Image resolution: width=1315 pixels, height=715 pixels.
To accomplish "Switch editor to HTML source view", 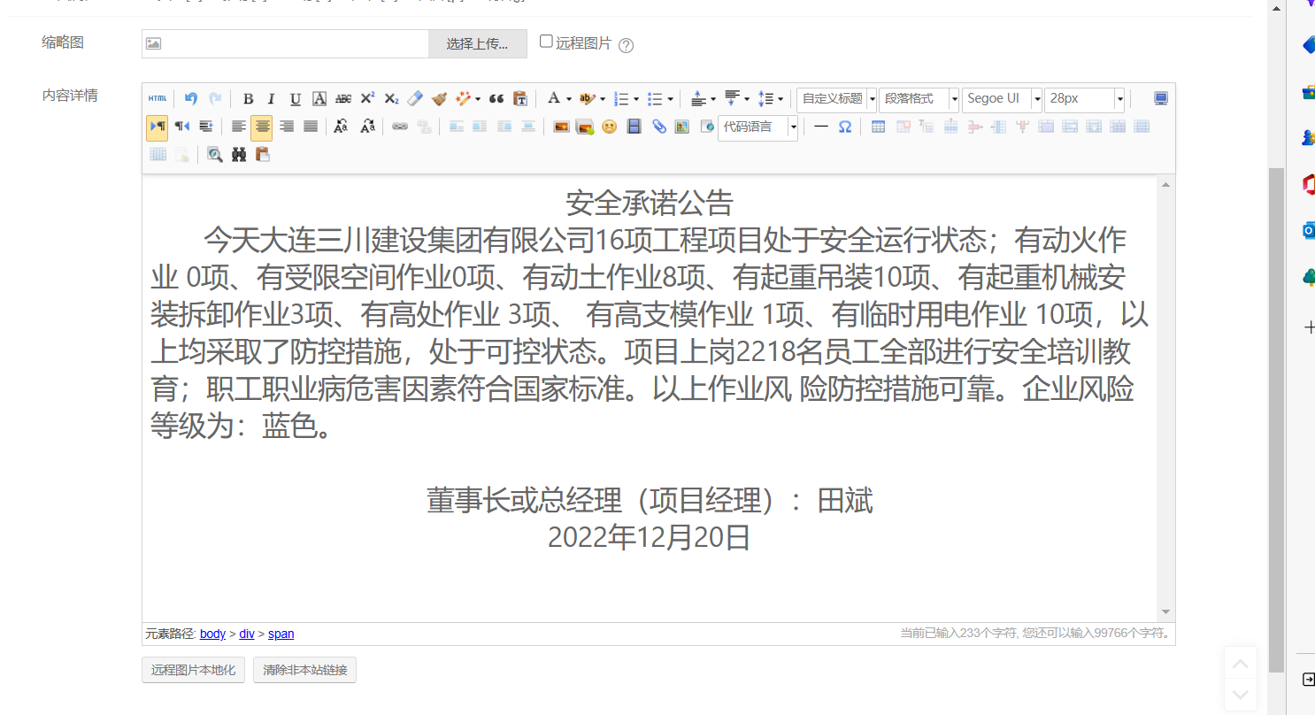I will click(158, 98).
